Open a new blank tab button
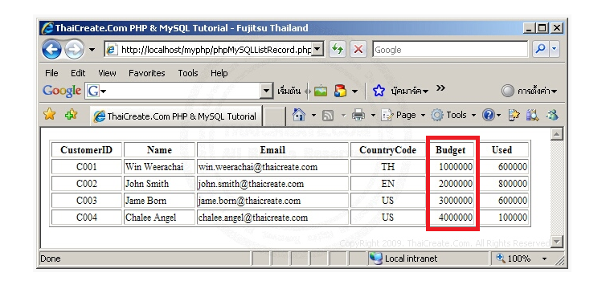 coord(274,116)
